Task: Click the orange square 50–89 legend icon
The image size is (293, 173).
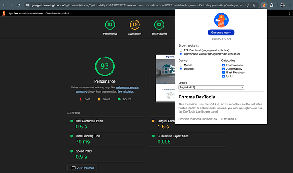Action: 99,99
